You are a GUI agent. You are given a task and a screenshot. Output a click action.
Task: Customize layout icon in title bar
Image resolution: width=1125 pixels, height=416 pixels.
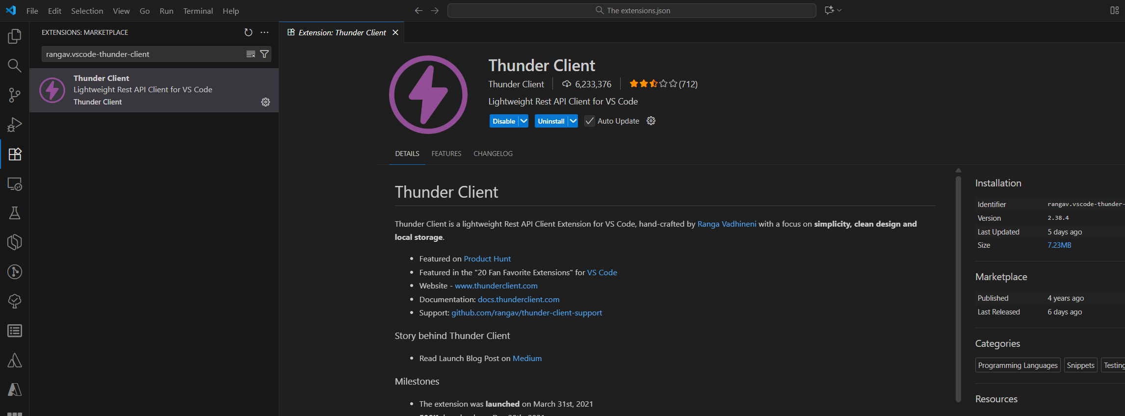pyautogui.click(x=1115, y=10)
